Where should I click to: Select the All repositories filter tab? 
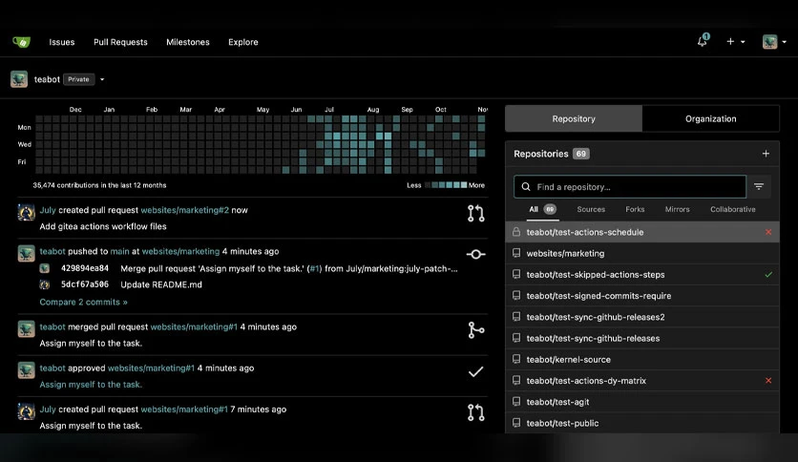542,210
